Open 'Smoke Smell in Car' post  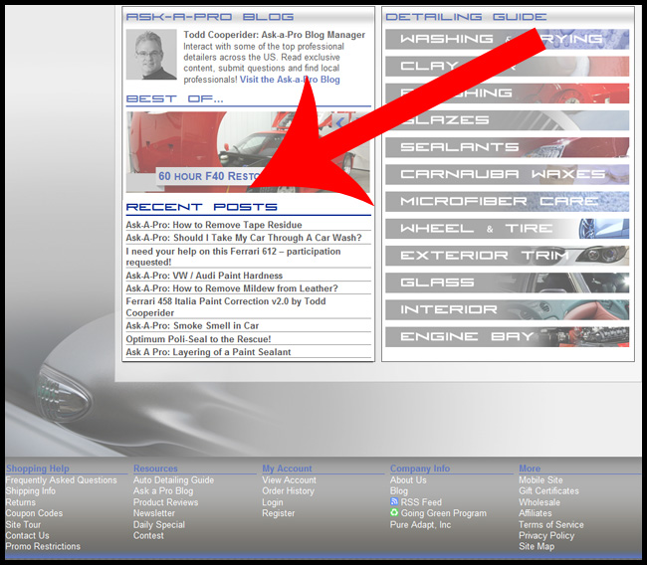[x=192, y=326]
